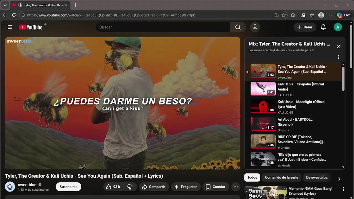Open sweetblue. channel name link
This screenshot has height=199, width=354.
click(x=28, y=185)
